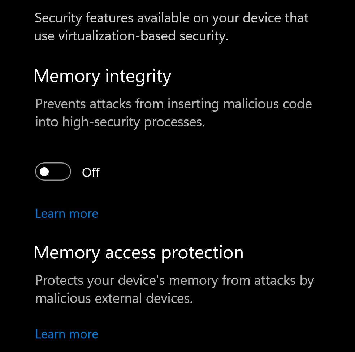Select the Memory access protection section
The image size is (355, 352).
click(x=139, y=252)
